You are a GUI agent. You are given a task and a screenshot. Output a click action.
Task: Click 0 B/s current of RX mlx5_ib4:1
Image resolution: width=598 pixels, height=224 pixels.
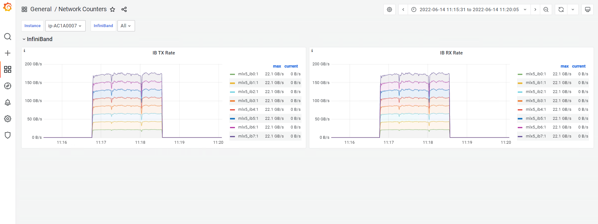583,110
